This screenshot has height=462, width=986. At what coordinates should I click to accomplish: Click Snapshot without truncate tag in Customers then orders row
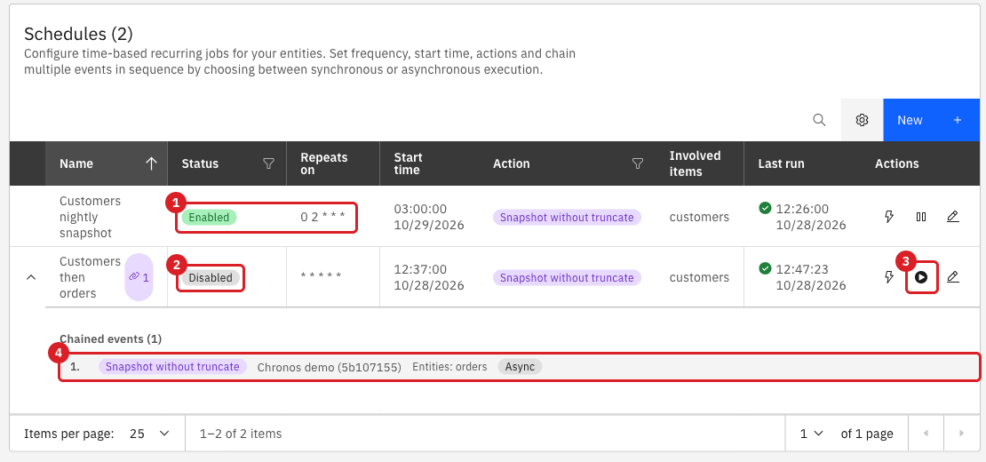(567, 277)
